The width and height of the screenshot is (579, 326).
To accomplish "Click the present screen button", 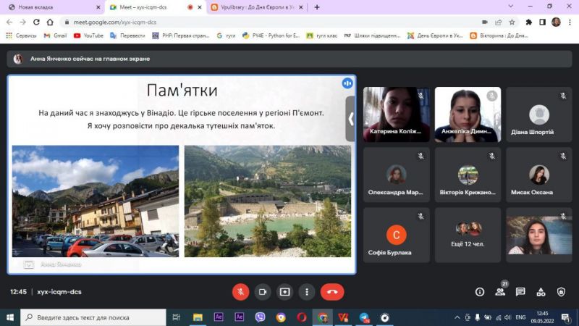I will coord(284,292).
